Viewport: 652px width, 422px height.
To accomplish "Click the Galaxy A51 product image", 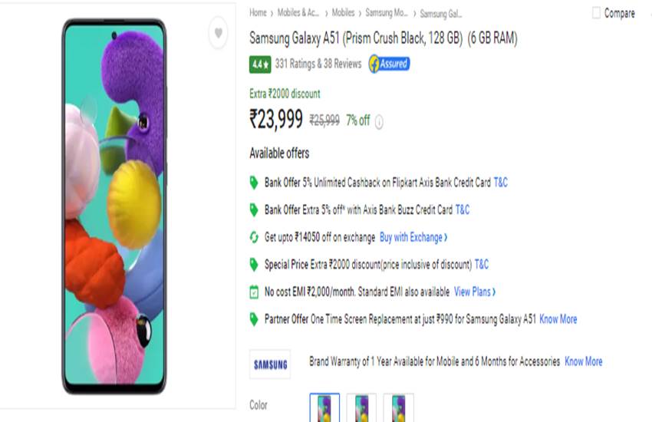I will 114,206.
